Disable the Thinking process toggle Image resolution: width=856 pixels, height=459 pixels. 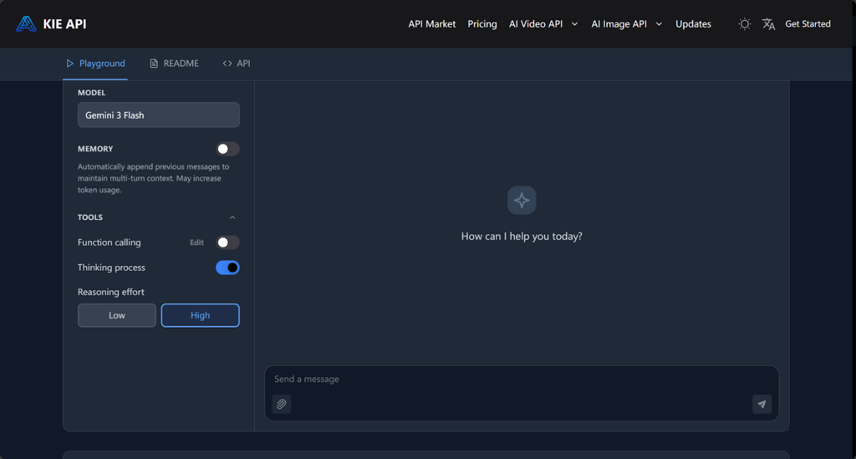[227, 268]
